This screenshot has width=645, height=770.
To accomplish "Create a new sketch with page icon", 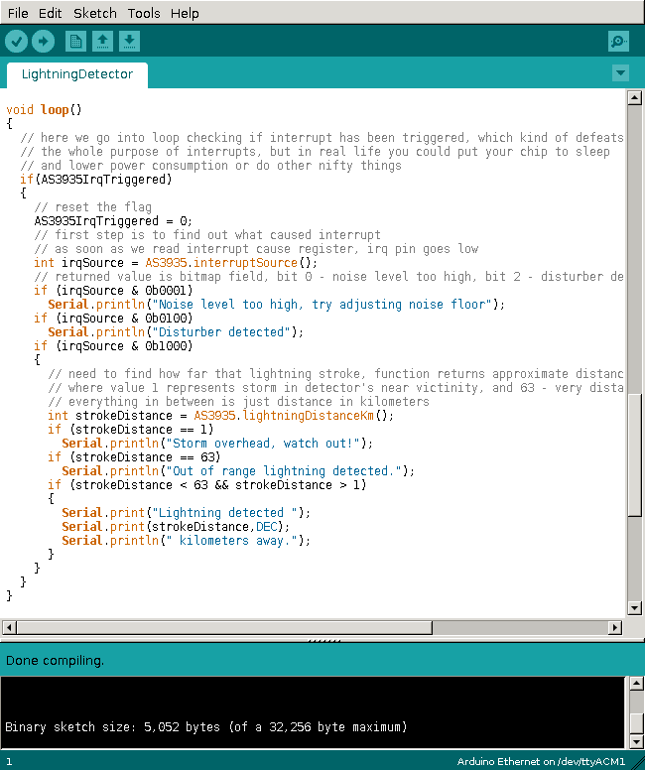I will tap(75, 42).
